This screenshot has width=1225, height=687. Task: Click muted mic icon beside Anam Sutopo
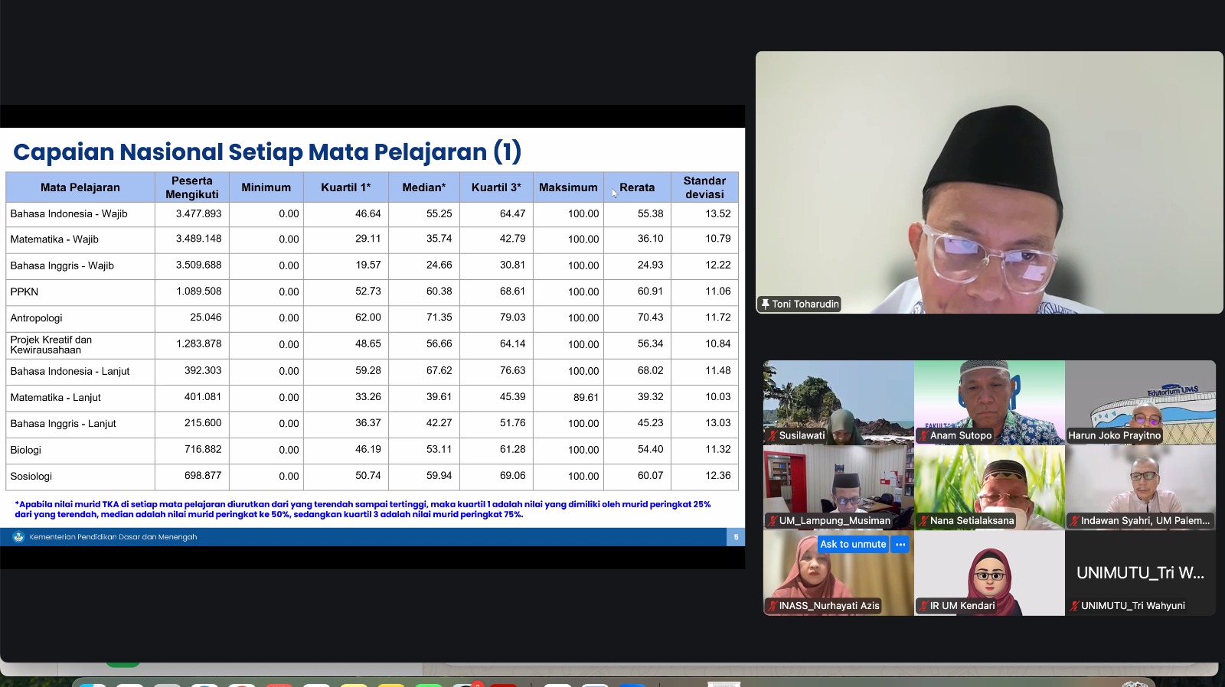(923, 436)
